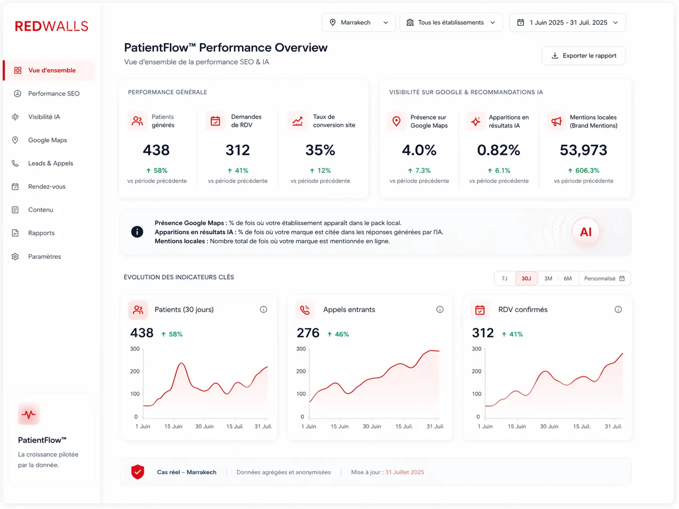Click the red AI badge icon
Image resolution: width=679 pixels, height=509 pixels.
[x=586, y=232]
